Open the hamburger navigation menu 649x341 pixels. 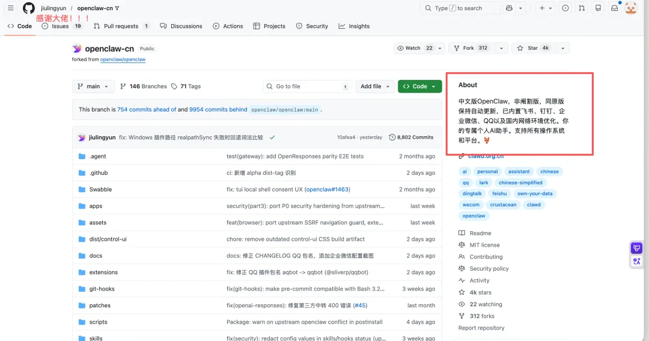[x=11, y=8]
